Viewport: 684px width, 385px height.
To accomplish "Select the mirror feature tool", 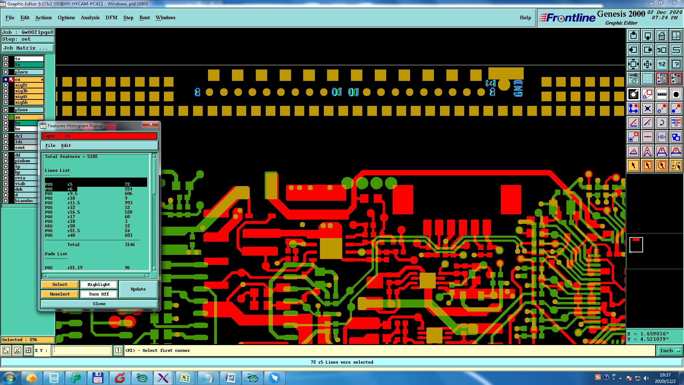I will (x=676, y=123).
